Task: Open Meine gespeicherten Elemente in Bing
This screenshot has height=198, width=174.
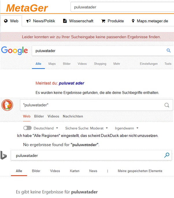Action: click(x=140, y=171)
